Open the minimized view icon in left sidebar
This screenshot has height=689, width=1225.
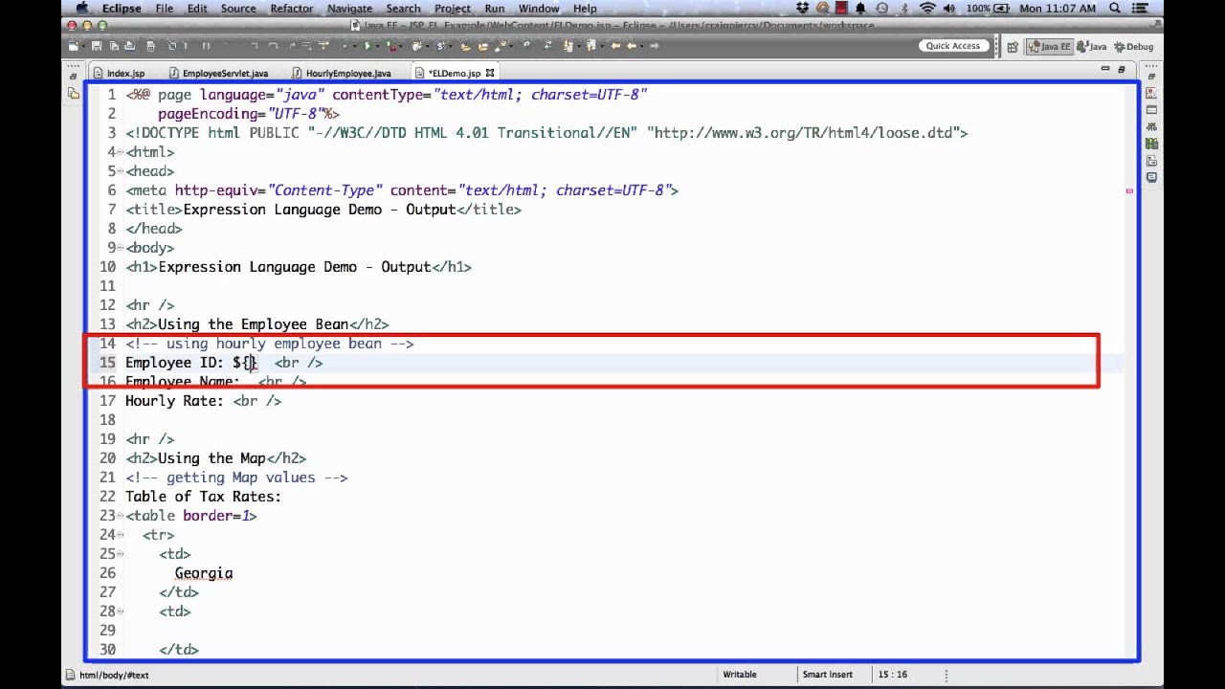74,93
